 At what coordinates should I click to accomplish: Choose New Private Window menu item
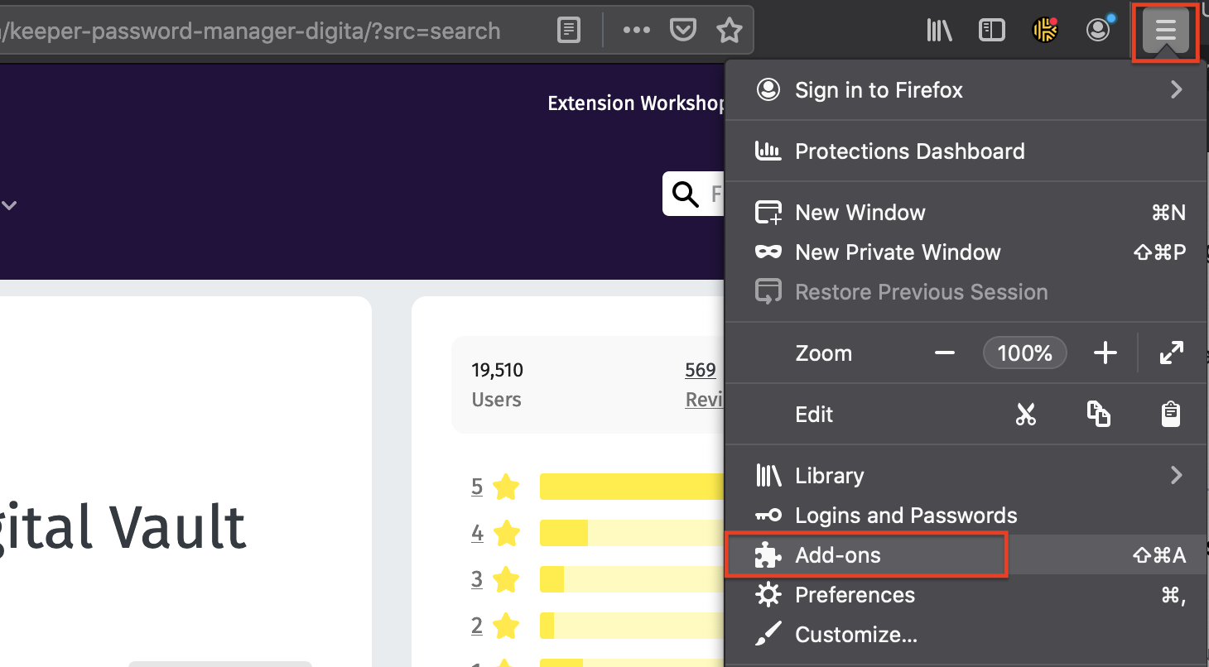coord(966,252)
